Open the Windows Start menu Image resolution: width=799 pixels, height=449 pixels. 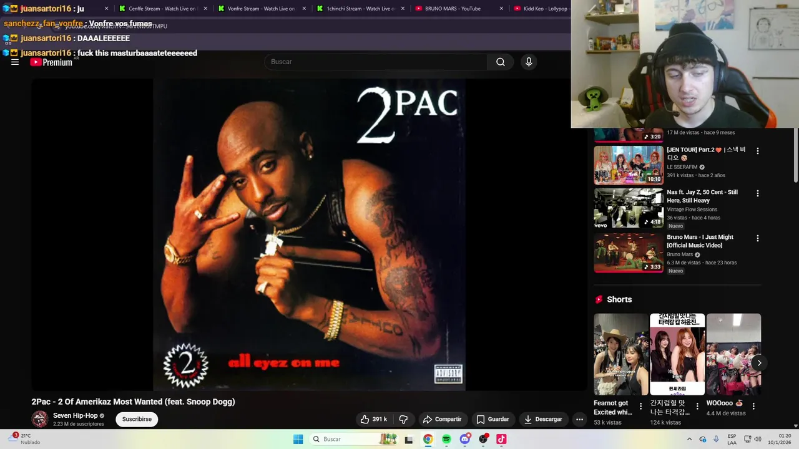click(x=298, y=439)
